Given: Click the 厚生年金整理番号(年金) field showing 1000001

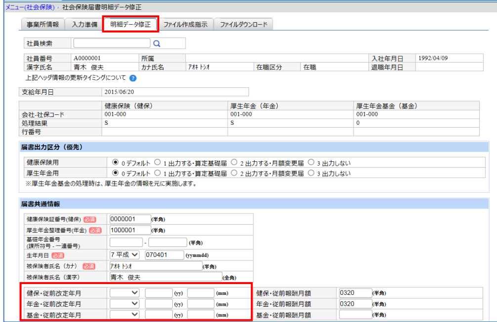Looking at the screenshot, I should [x=130, y=230].
